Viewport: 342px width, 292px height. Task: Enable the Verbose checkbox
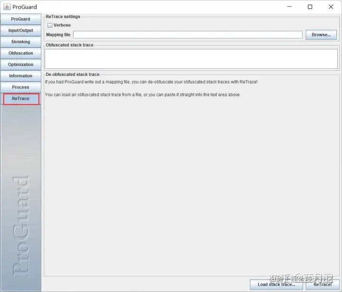tap(50, 25)
